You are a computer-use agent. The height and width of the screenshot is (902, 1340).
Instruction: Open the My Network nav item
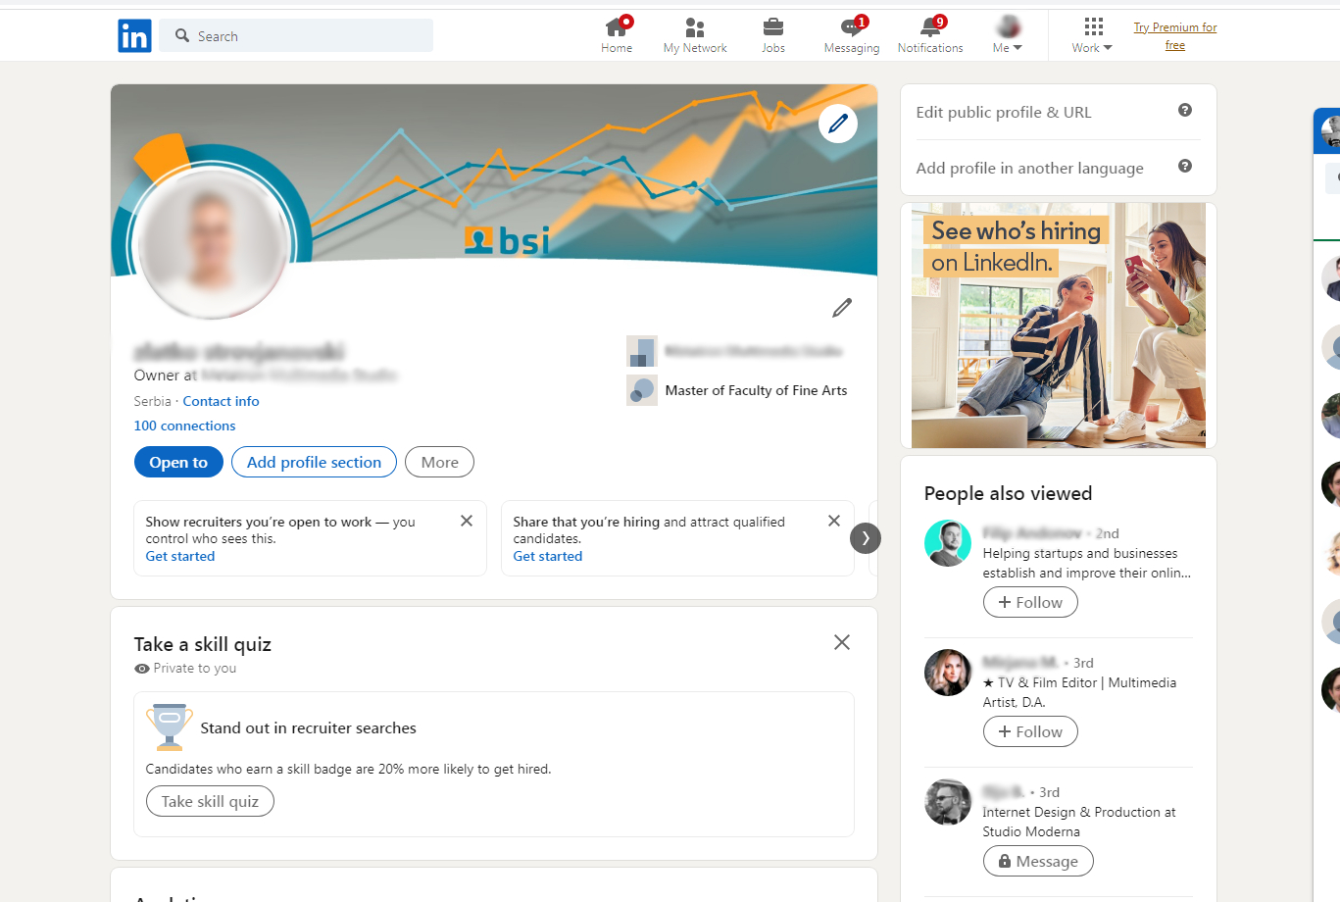pyautogui.click(x=695, y=35)
